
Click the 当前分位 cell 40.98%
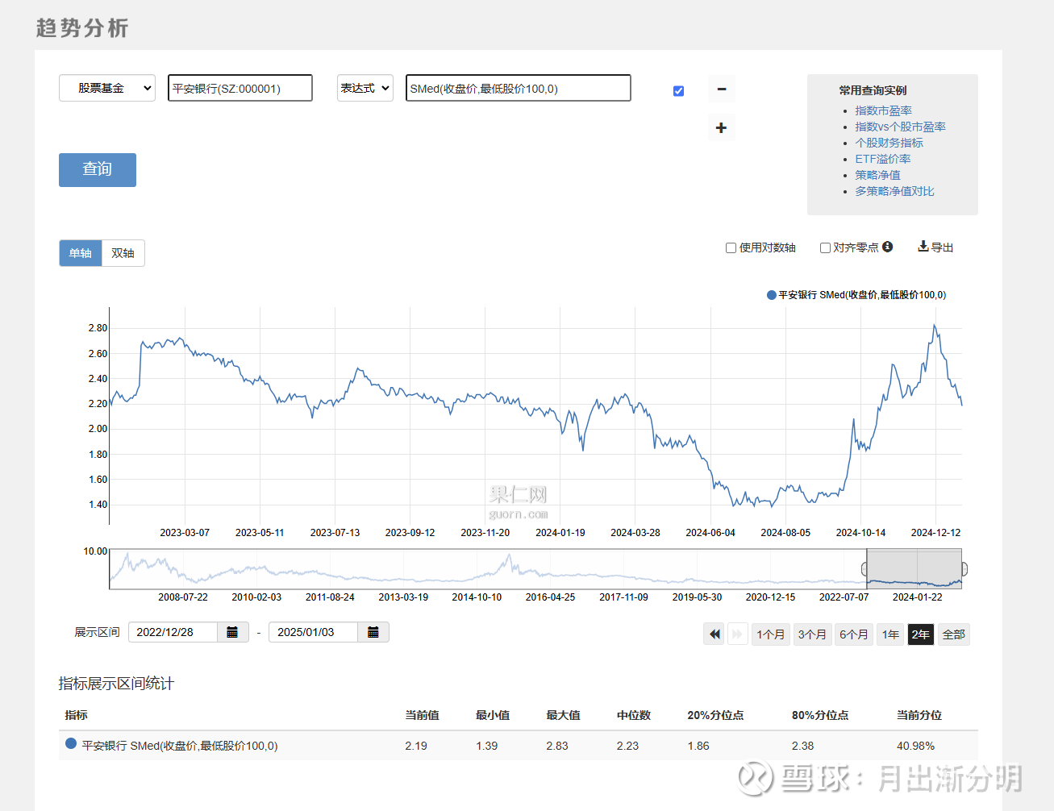916,746
